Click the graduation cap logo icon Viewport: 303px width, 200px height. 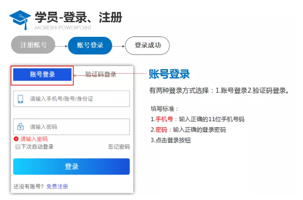click(x=20, y=20)
